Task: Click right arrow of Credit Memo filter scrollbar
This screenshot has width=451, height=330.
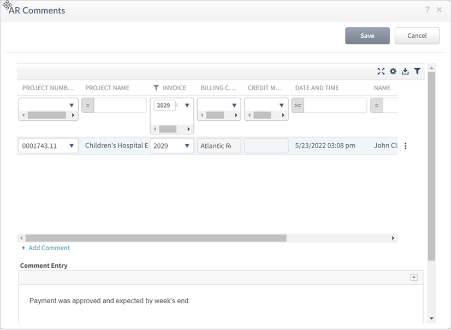Action: click(283, 115)
